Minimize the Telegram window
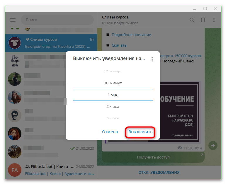This screenshot has width=226, height=184. coord(195,9)
